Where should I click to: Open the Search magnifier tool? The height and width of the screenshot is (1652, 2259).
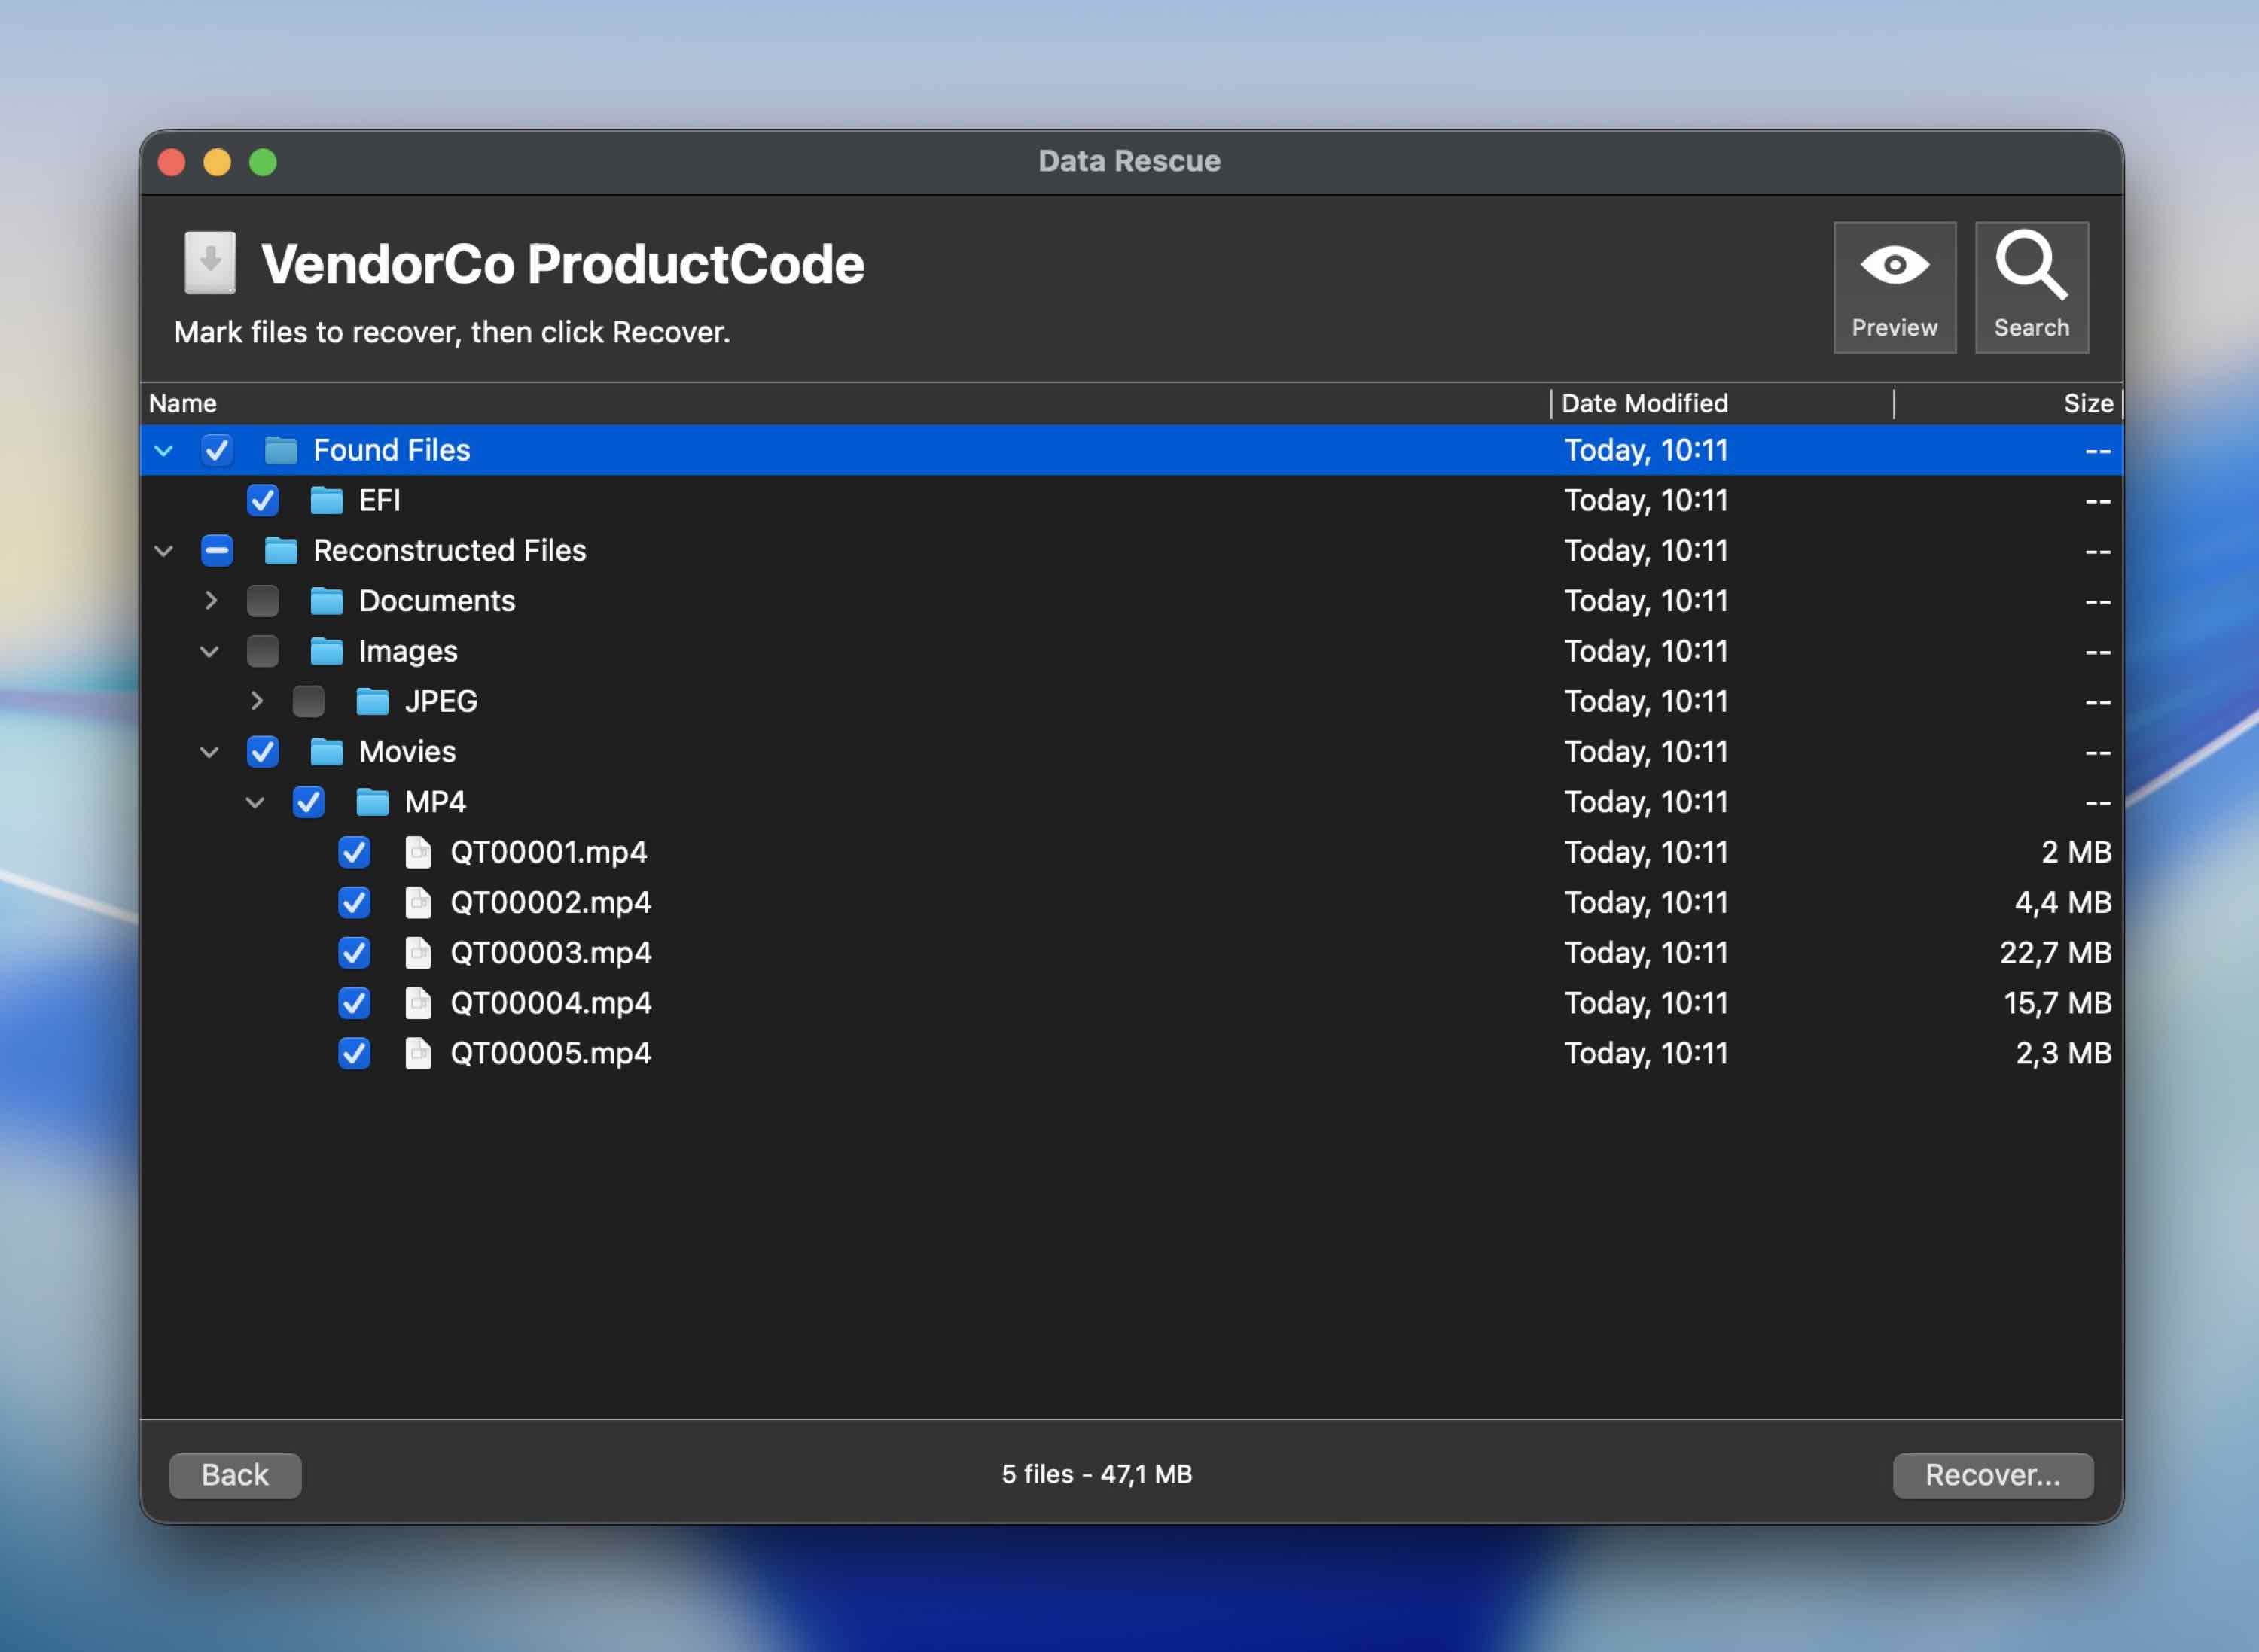(2031, 287)
